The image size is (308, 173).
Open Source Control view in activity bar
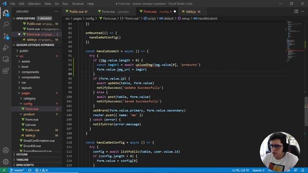(x=6, y=36)
